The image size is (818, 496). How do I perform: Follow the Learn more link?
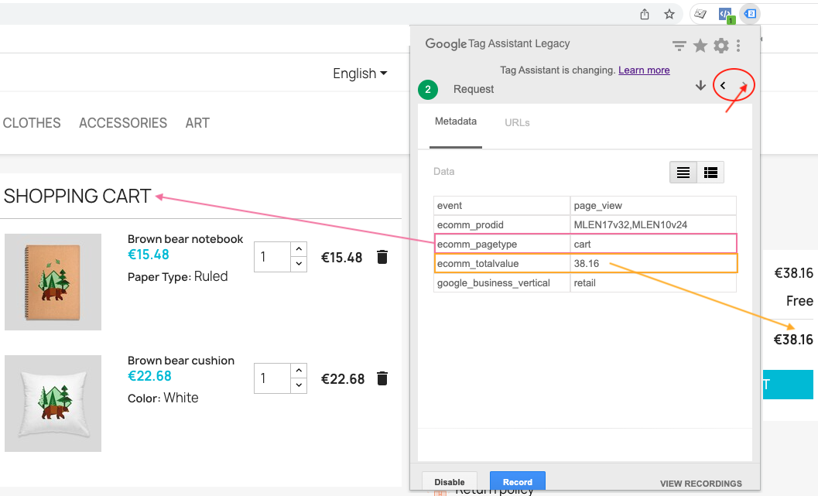644,70
